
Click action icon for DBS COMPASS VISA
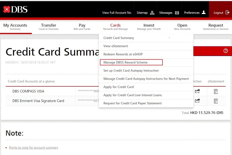pos(197,91)
